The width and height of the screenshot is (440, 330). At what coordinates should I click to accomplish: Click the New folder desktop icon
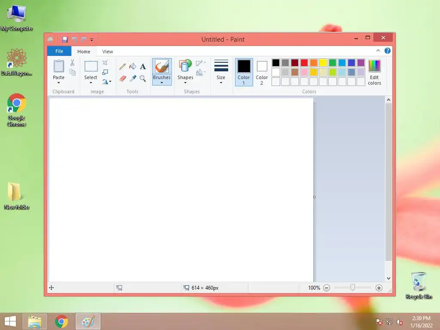pos(17,196)
